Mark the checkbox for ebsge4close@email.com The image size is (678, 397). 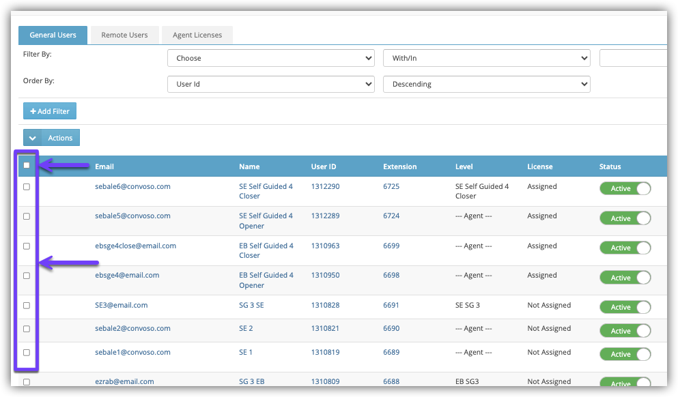(x=27, y=246)
